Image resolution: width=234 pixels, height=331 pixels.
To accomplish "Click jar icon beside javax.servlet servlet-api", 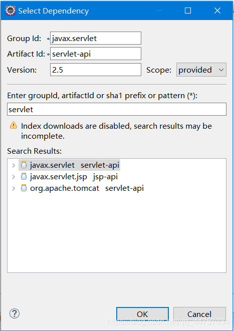I will tap(24, 165).
